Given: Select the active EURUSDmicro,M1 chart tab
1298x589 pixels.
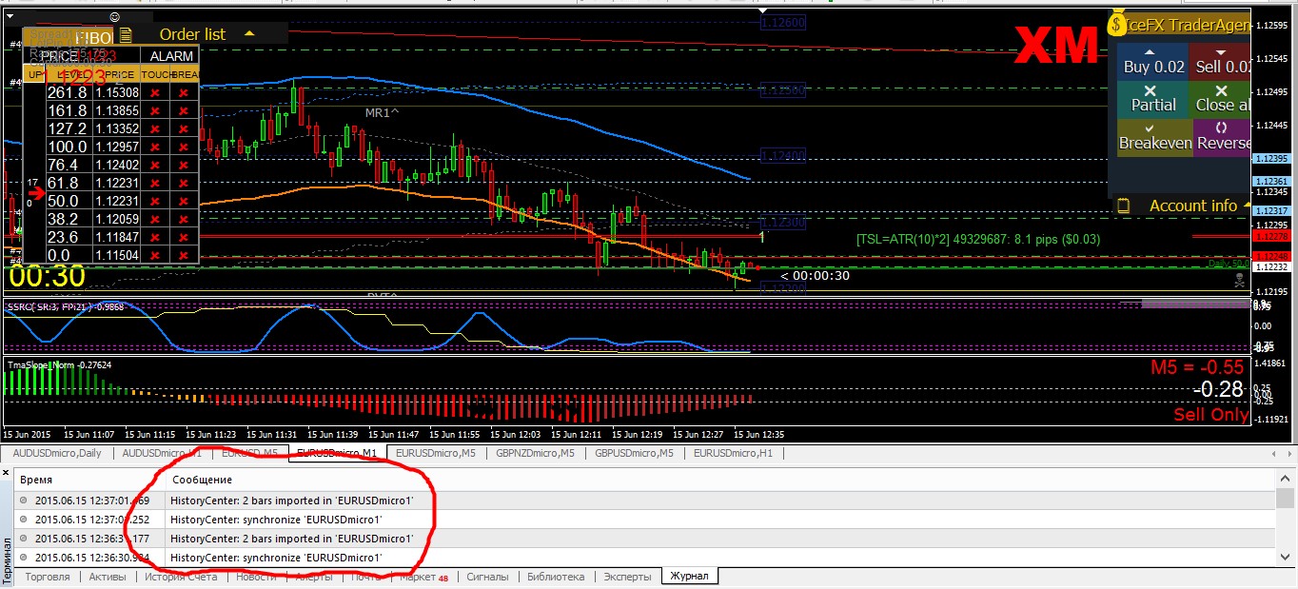Looking at the screenshot, I should click(x=337, y=453).
